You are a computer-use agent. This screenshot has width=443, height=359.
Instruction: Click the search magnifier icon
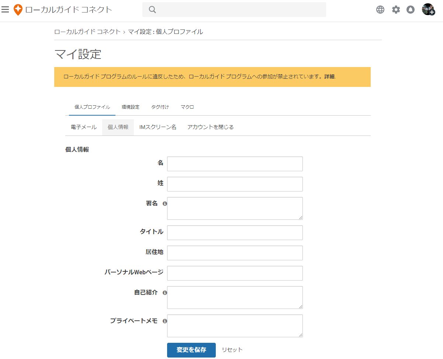point(152,10)
